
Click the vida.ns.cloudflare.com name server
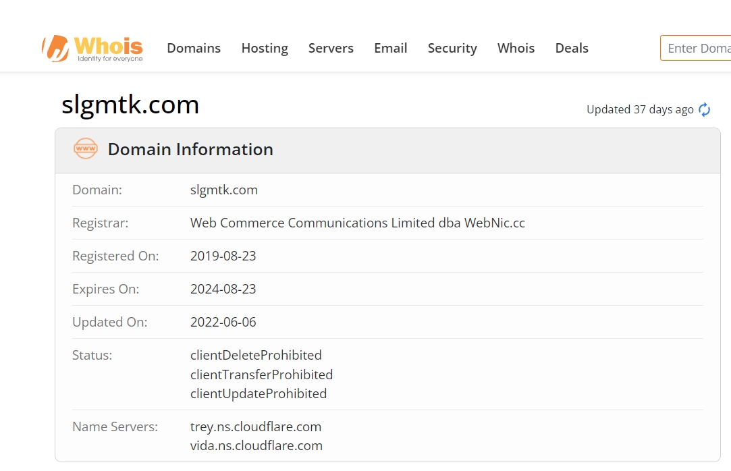[256, 445]
